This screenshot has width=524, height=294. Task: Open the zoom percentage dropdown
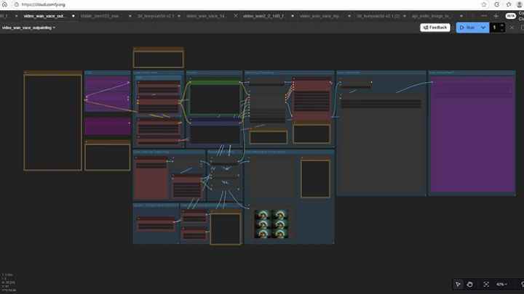coord(502,284)
